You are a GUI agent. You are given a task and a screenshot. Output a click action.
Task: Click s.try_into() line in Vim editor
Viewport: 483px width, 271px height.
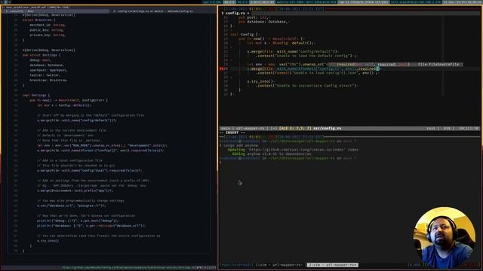coord(261,81)
